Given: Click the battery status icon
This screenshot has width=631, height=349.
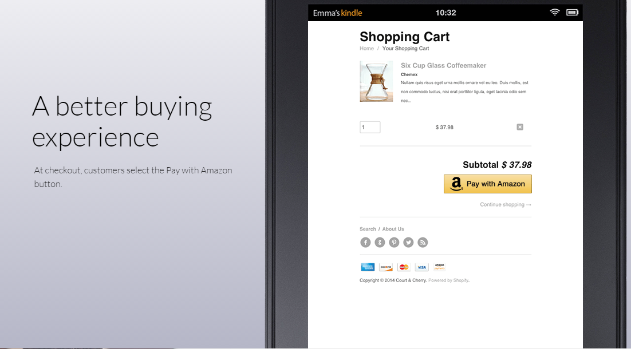Looking at the screenshot, I should pos(572,13).
